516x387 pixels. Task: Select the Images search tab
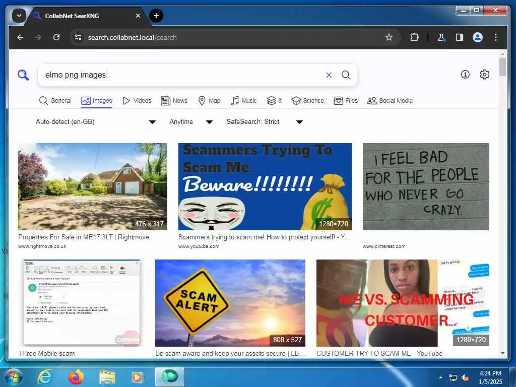96,101
